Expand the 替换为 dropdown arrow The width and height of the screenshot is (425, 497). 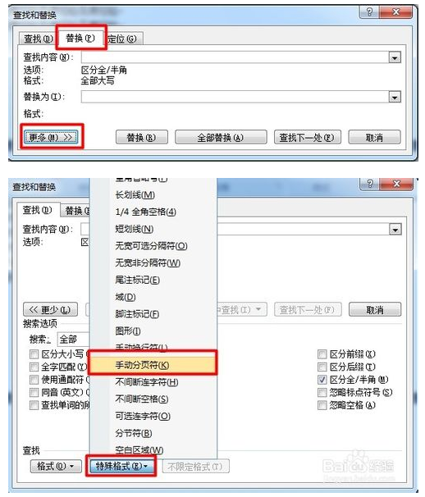[x=395, y=97]
